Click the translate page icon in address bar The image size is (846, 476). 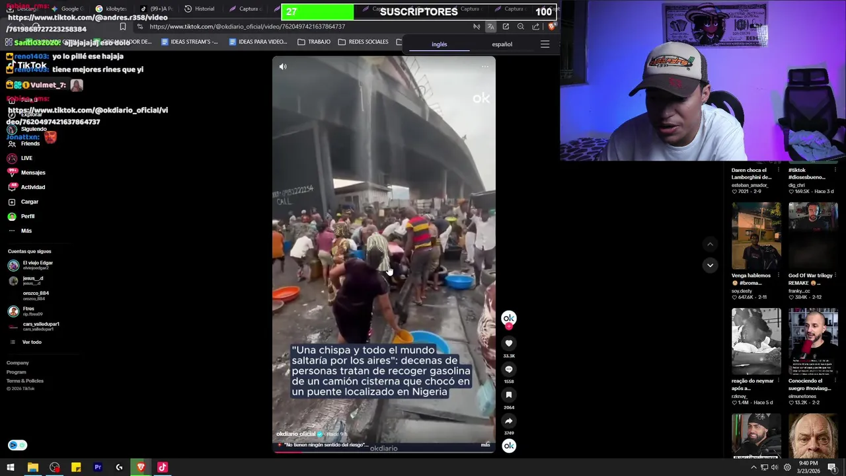tap(490, 26)
